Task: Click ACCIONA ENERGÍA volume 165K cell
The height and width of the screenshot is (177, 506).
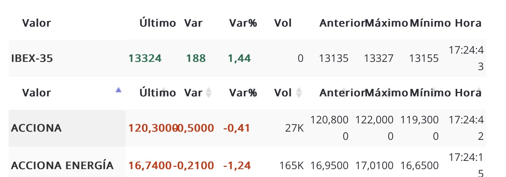Action: [x=291, y=165]
